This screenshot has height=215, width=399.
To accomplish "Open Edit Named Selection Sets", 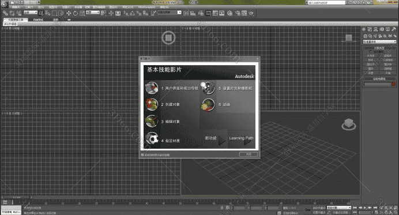I will (x=153, y=13).
